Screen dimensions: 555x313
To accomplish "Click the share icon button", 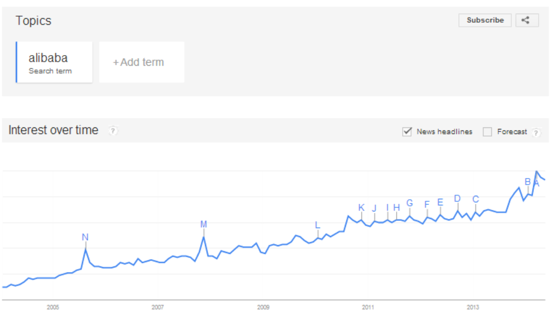I will (x=527, y=20).
